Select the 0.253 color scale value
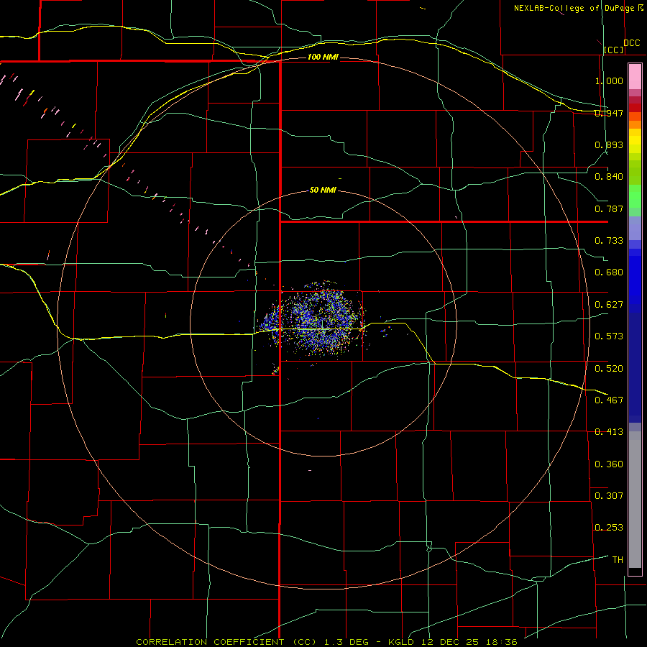 (609, 528)
